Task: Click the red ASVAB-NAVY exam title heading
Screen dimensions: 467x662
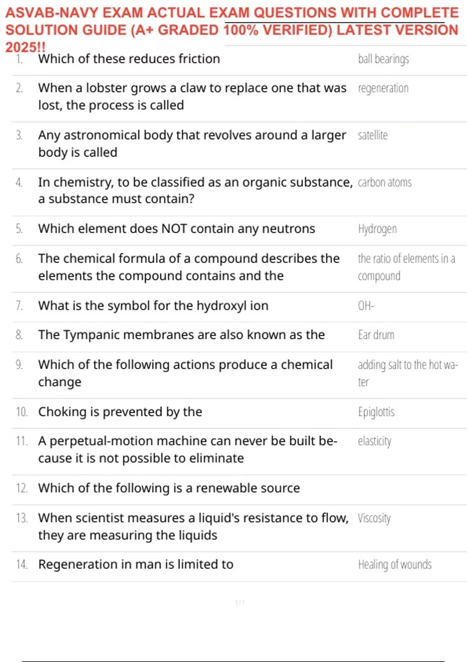Action: pos(232,30)
